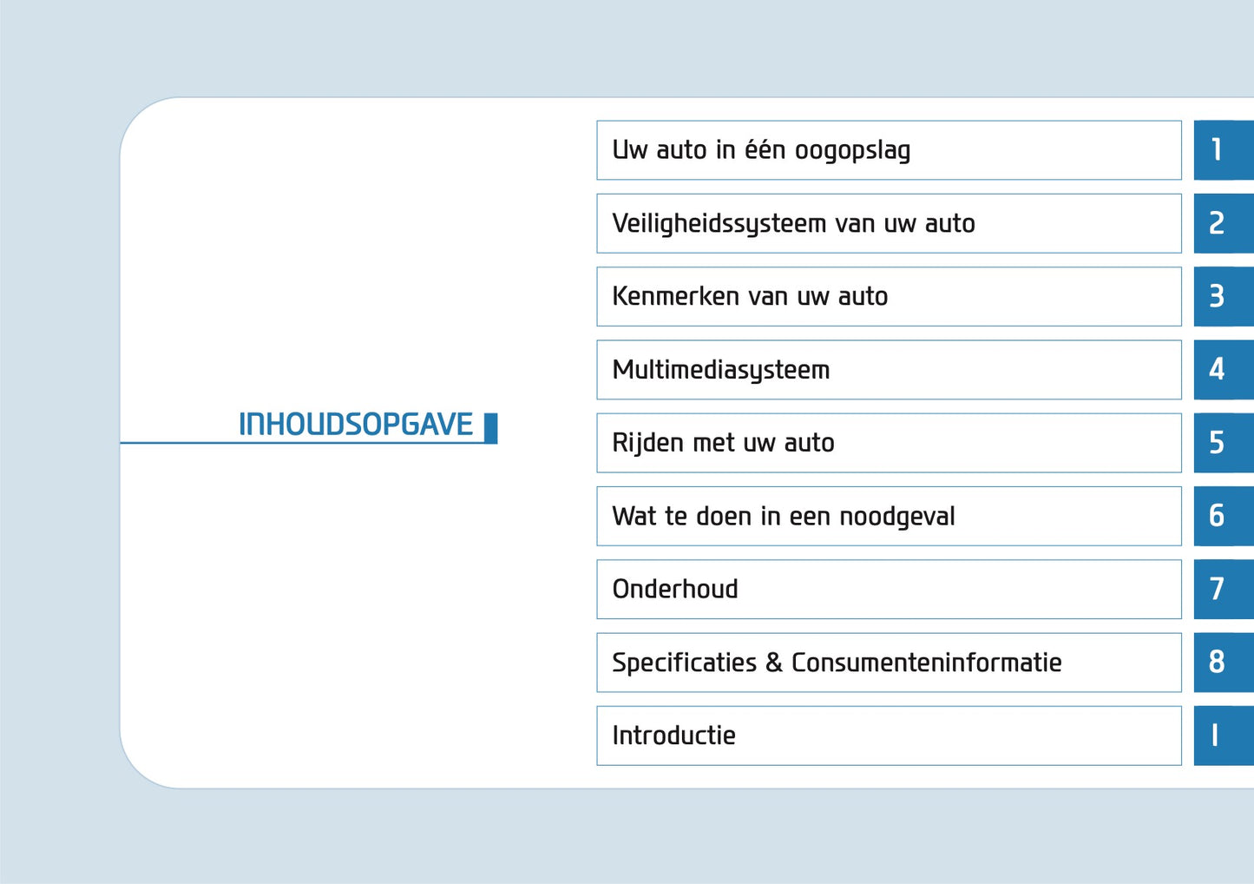Image resolution: width=1254 pixels, height=884 pixels.
Task: Select the blue tab labeled I
Action: click(x=1223, y=736)
